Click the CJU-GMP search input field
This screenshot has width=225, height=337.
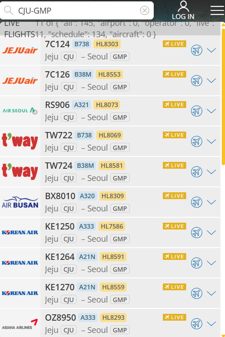pyautogui.click(x=77, y=10)
